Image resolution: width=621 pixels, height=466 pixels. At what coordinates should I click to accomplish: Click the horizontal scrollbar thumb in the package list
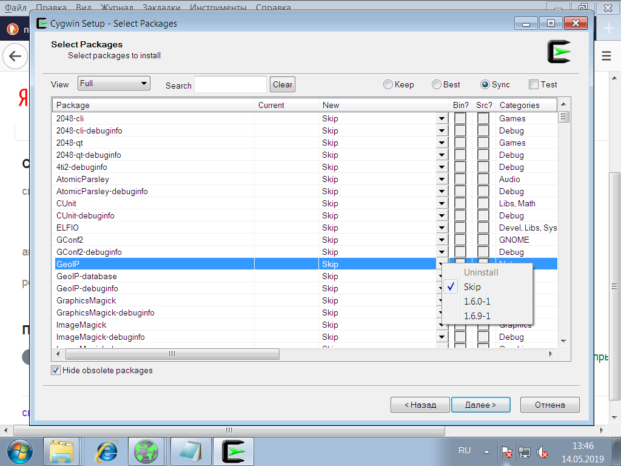click(x=172, y=354)
